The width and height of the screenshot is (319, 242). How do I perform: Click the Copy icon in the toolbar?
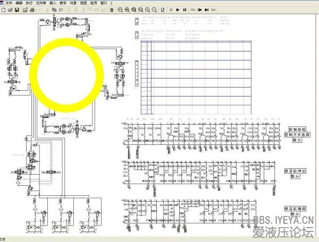53,10
